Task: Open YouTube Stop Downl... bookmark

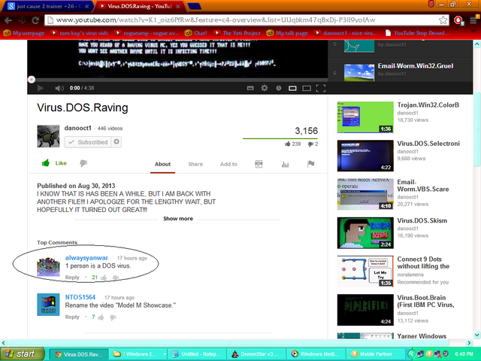Action: point(417,33)
